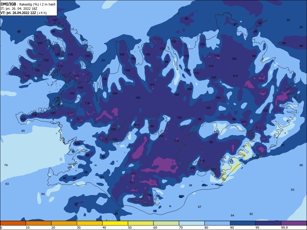This screenshot has width=307, height=230.
Task: Select the golden 30–40 legend color block
Action: click(x=90, y=223)
